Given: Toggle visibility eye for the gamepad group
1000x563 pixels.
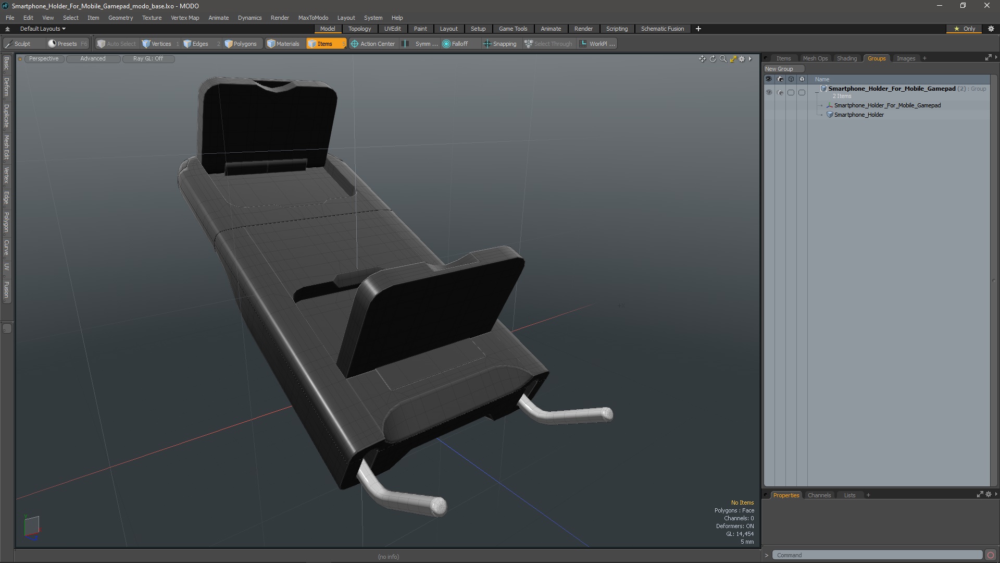Looking at the screenshot, I should (x=769, y=92).
